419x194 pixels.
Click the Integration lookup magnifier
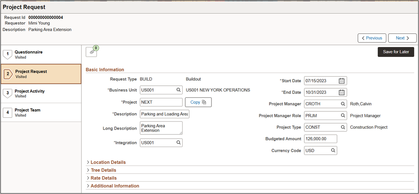(x=178, y=143)
